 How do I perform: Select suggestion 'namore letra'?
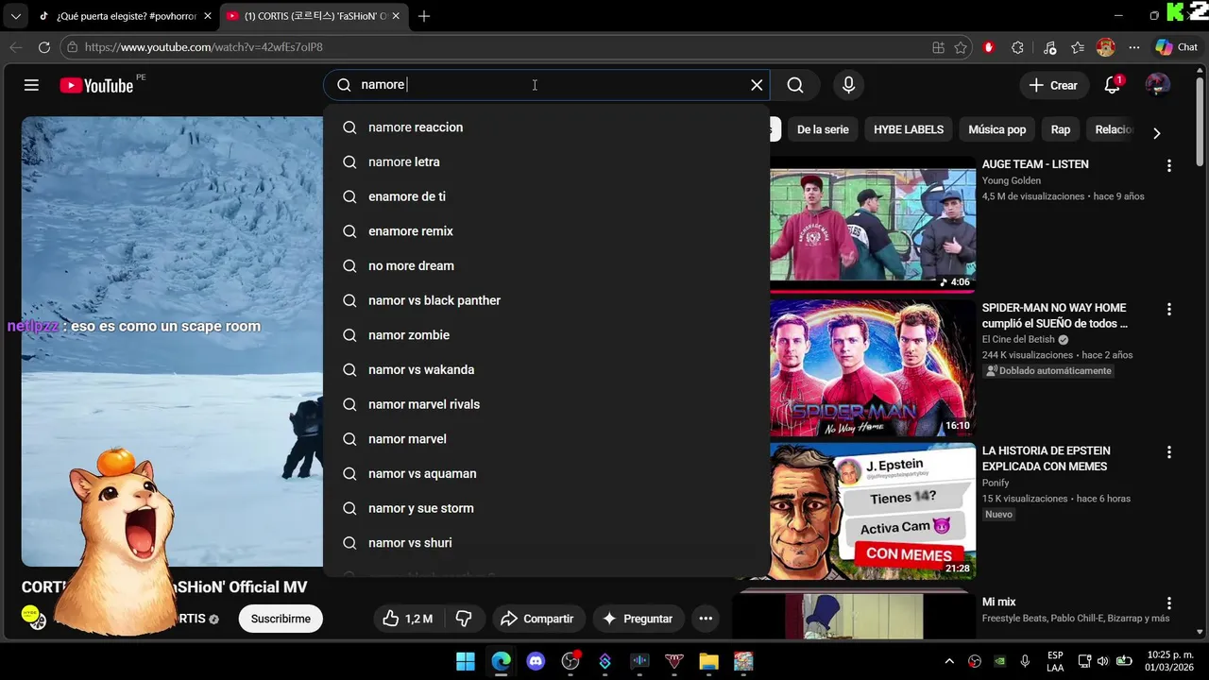tap(546, 162)
